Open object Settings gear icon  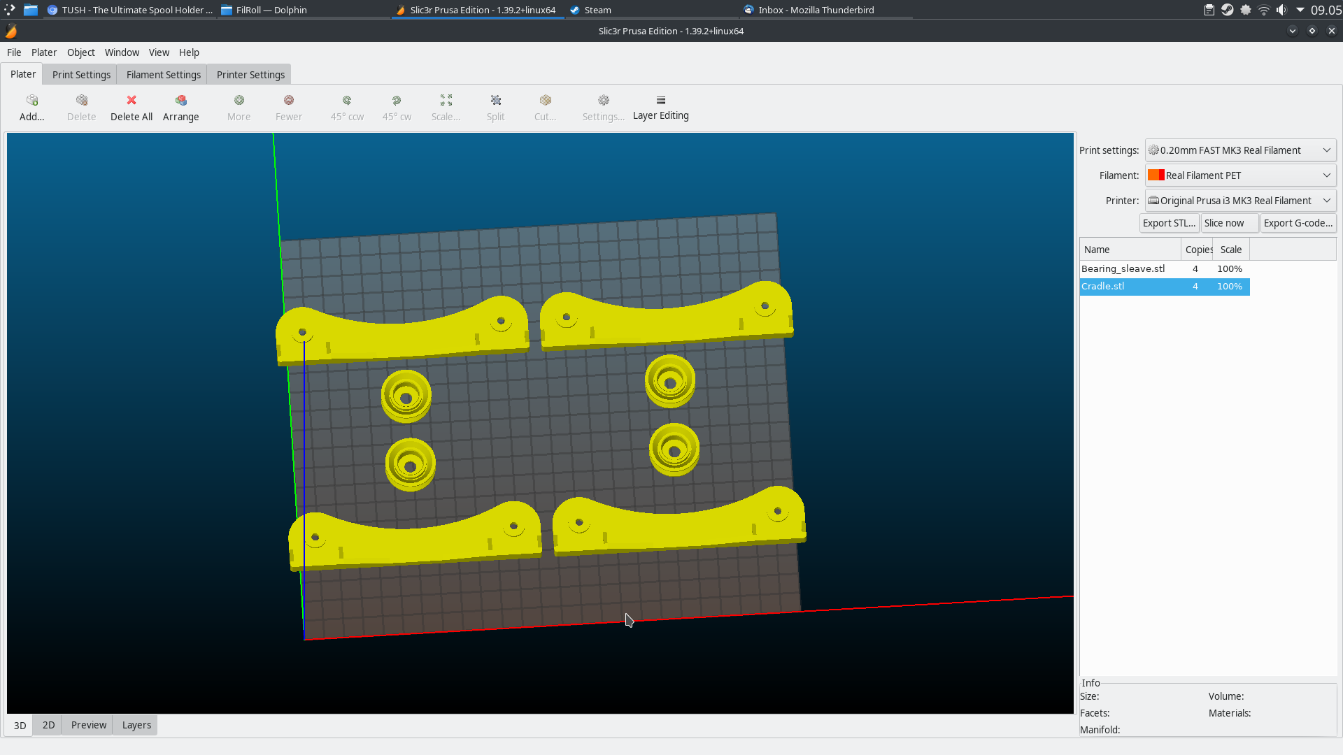[604, 101]
